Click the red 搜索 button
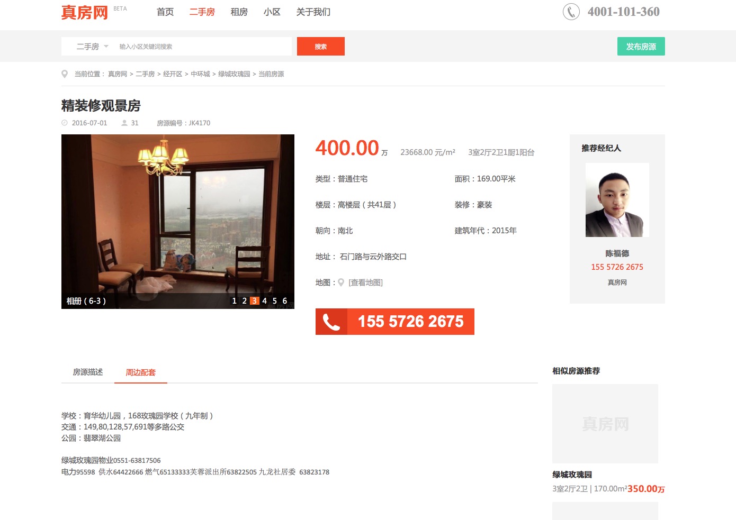Viewport: 736px width, 520px height. pos(321,47)
